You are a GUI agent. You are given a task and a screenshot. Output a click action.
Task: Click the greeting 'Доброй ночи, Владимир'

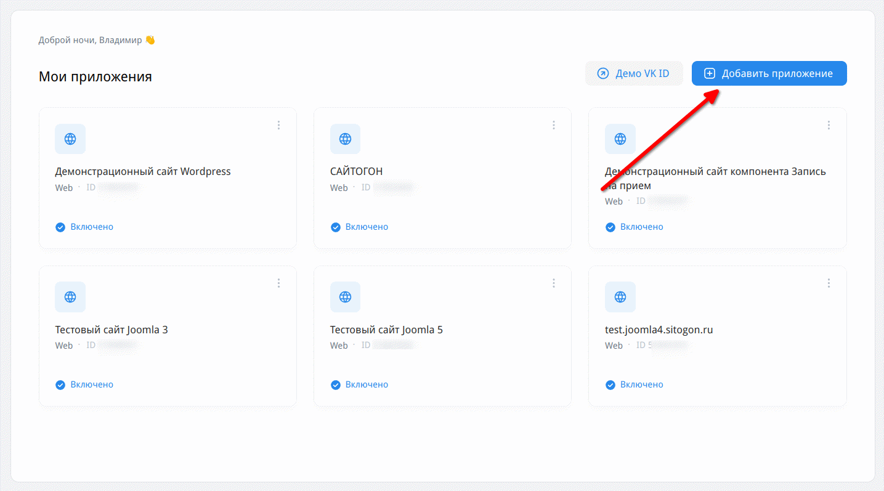point(90,40)
